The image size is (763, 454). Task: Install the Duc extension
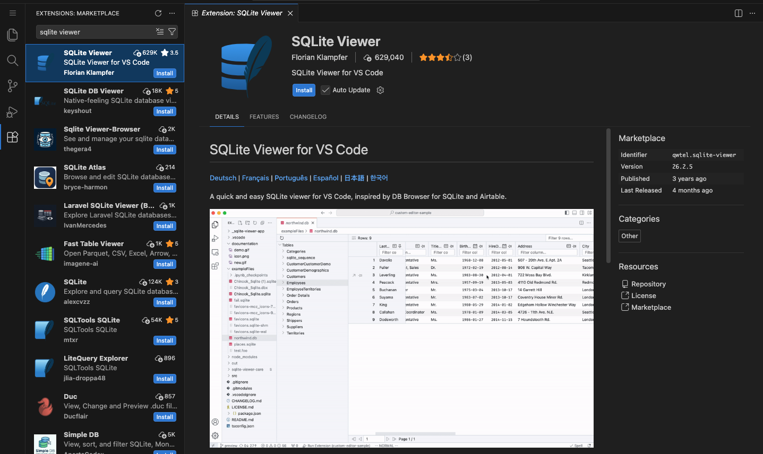(165, 417)
